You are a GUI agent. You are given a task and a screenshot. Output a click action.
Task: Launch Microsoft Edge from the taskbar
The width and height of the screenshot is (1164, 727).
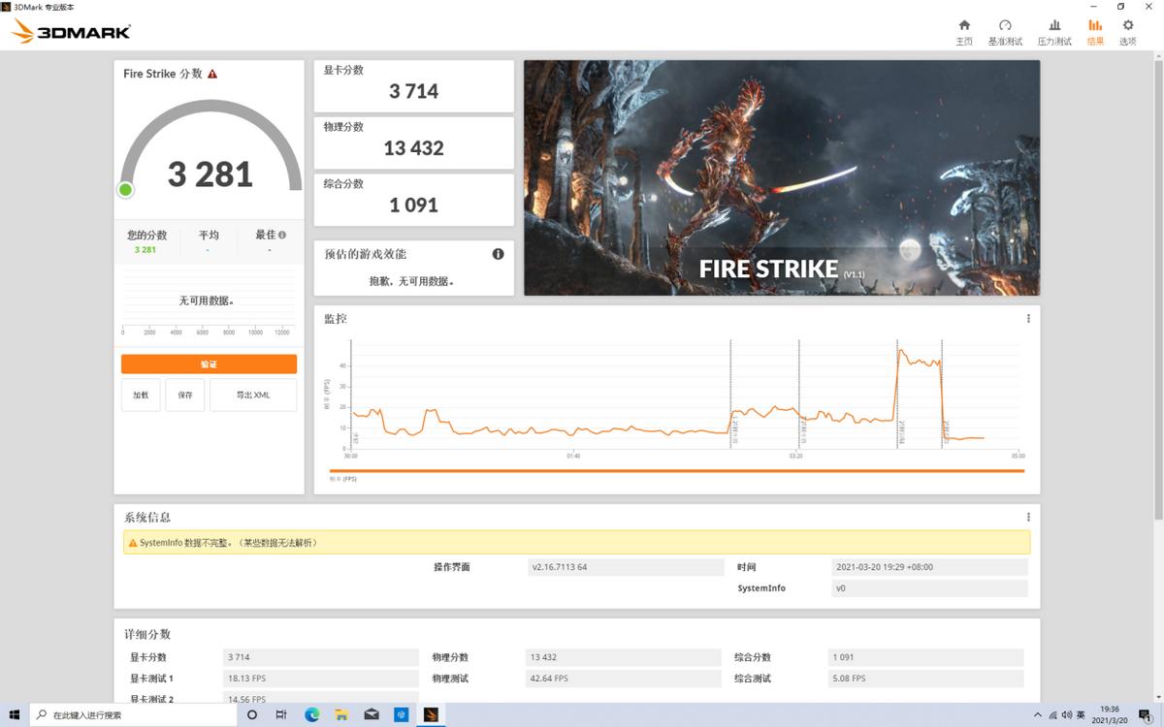coord(311,714)
